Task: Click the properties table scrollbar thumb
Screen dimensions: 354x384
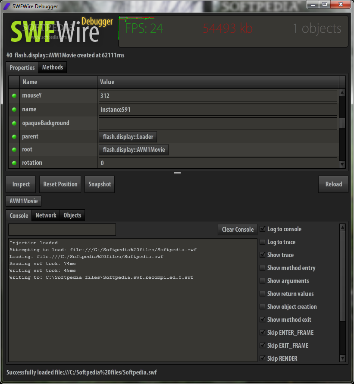Action: [x=342, y=123]
